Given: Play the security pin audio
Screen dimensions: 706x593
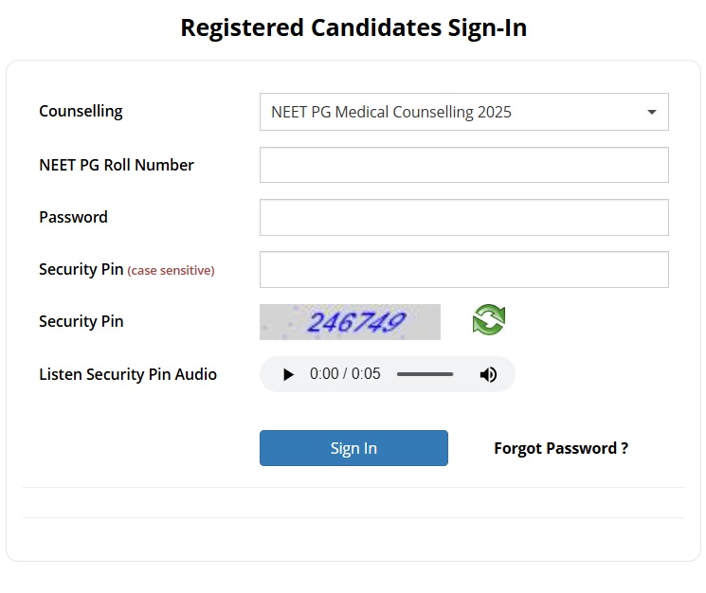Looking at the screenshot, I should [x=288, y=374].
